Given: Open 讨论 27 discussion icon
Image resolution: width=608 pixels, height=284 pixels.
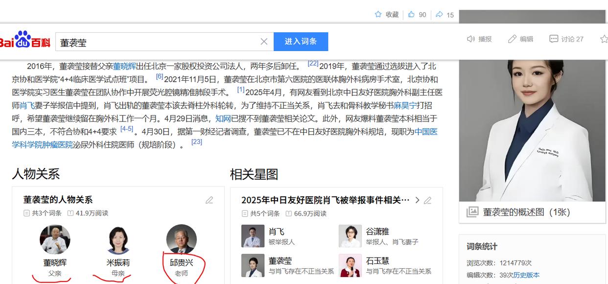Looking at the screenshot, I should click(x=554, y=39).
